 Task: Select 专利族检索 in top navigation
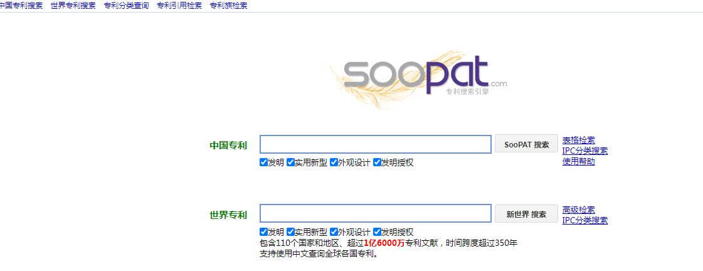pyautogui.click(x=228, y=6)
